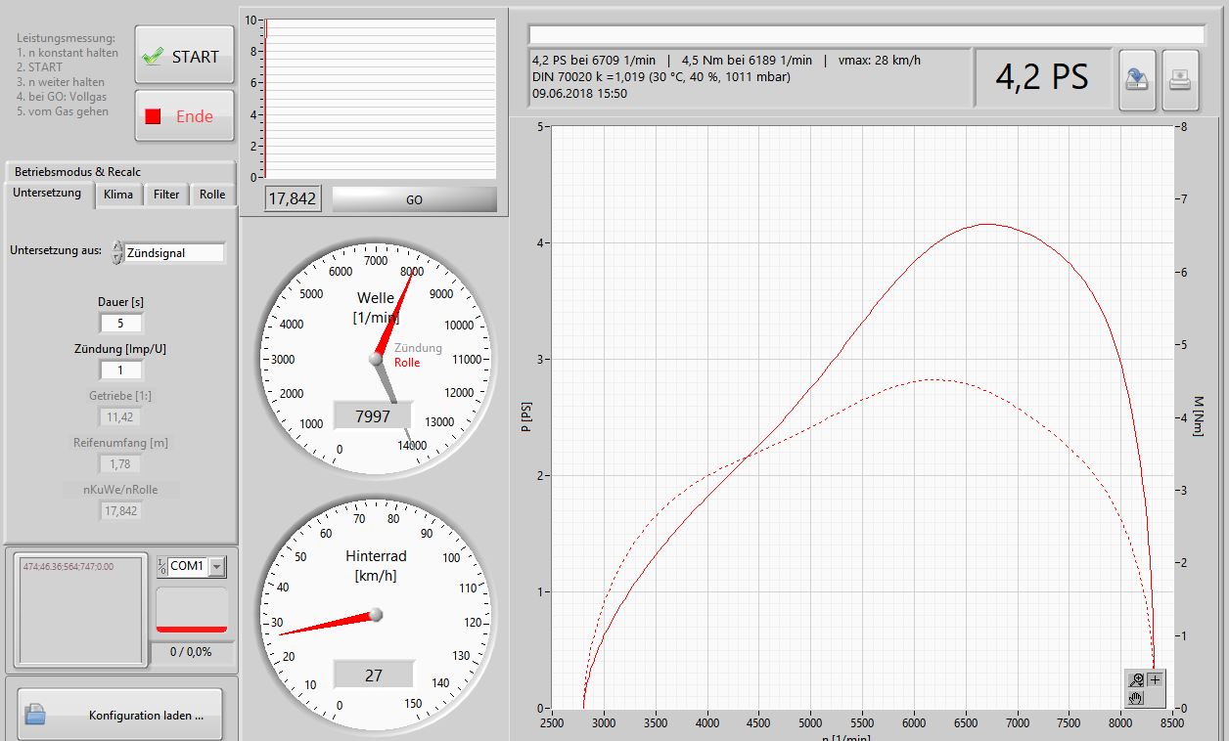
Task: Click the empty title field above results
Action: [x=867, y=34]
